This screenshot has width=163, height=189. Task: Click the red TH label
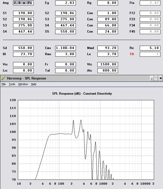point(132,54)
